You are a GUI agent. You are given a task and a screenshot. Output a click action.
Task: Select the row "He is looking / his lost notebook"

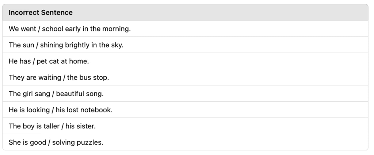pyautogui.click(x=185, y=110)
